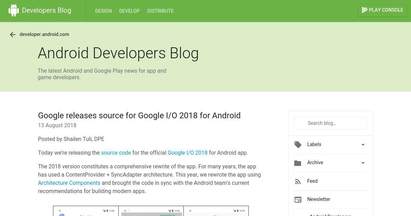
Task: Open the 'Google I/O 2018' link
Action: coord(187,153)
